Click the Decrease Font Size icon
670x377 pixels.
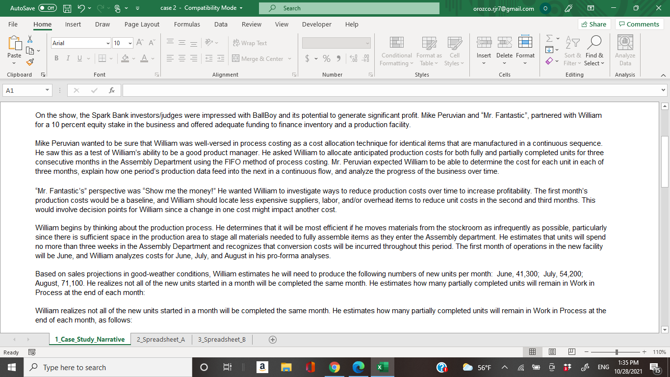(x=152, y=43)
